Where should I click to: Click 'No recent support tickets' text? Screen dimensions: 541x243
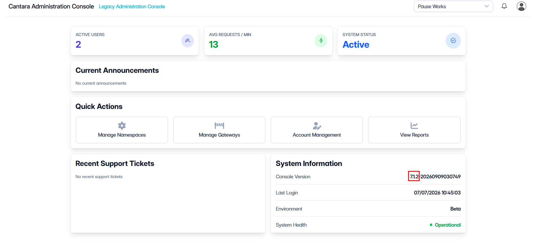click(99, 177)
